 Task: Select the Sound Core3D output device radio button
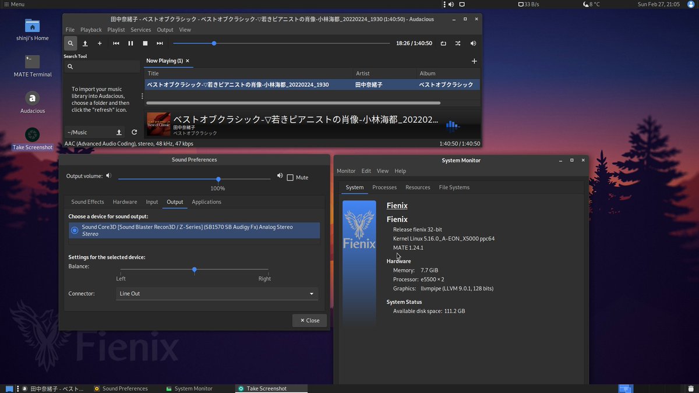tap(74, 230)
